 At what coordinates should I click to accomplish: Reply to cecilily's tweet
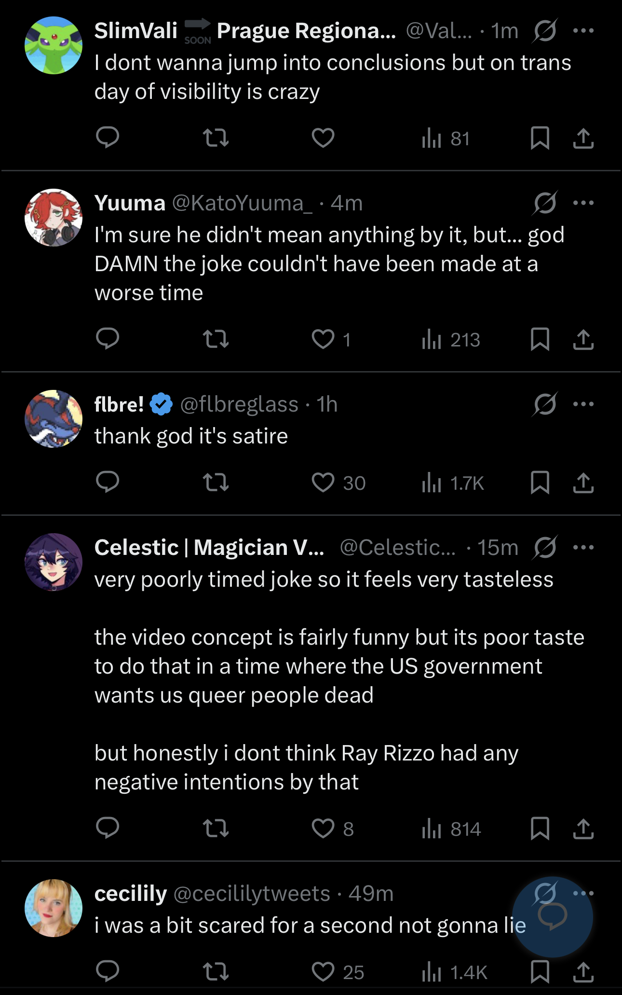pyautogui.click(x=108, y=971)
